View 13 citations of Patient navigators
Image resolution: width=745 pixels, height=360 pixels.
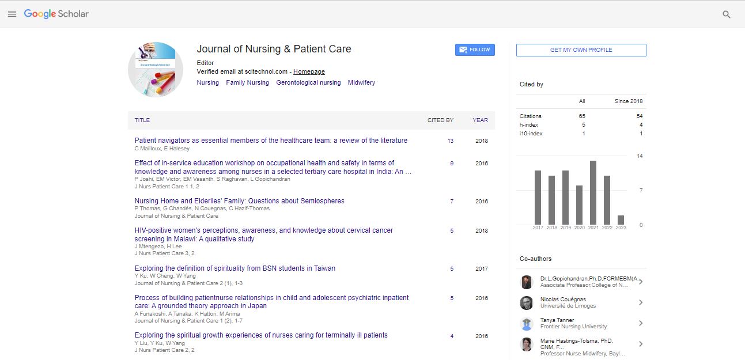(x=451, y=141)
